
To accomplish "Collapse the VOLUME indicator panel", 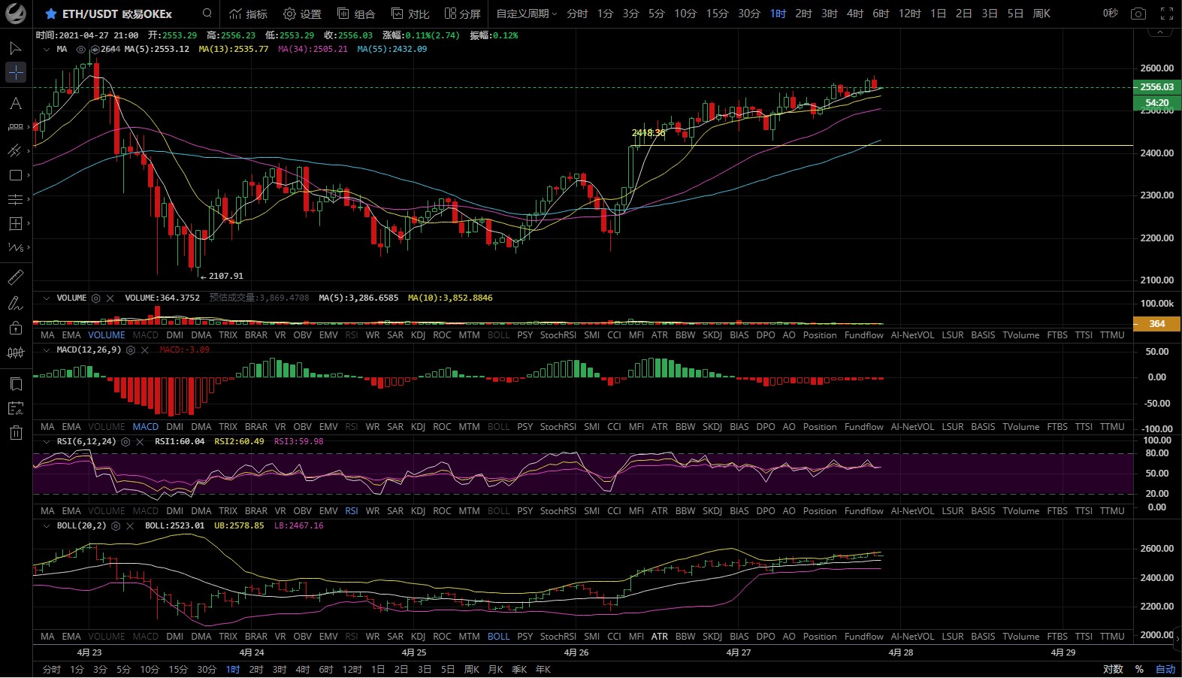I will tap(47, 298).
